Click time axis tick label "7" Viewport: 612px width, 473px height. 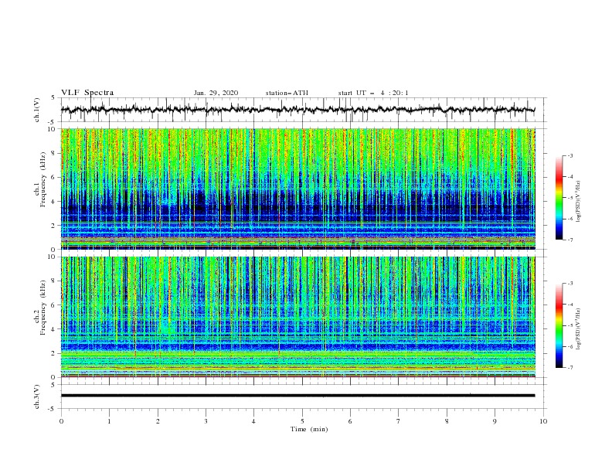click(399, 421)
